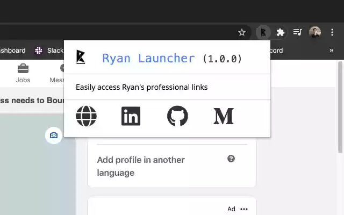Click Add profile in another language
This screenshot has height=215, width=344.
(x=141, y=166)
